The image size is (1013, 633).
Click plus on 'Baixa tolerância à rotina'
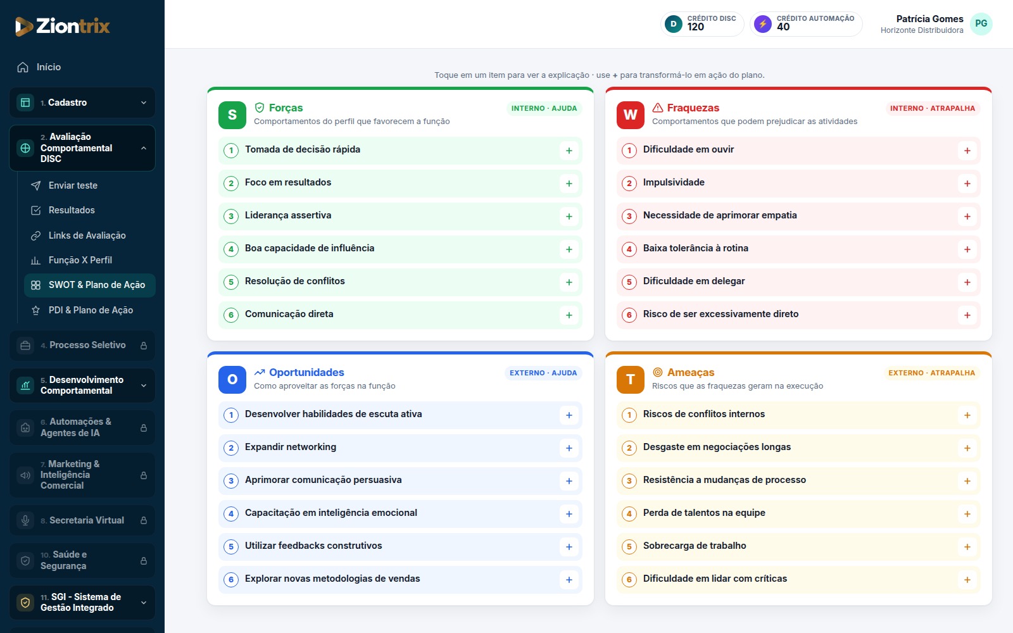967,249
